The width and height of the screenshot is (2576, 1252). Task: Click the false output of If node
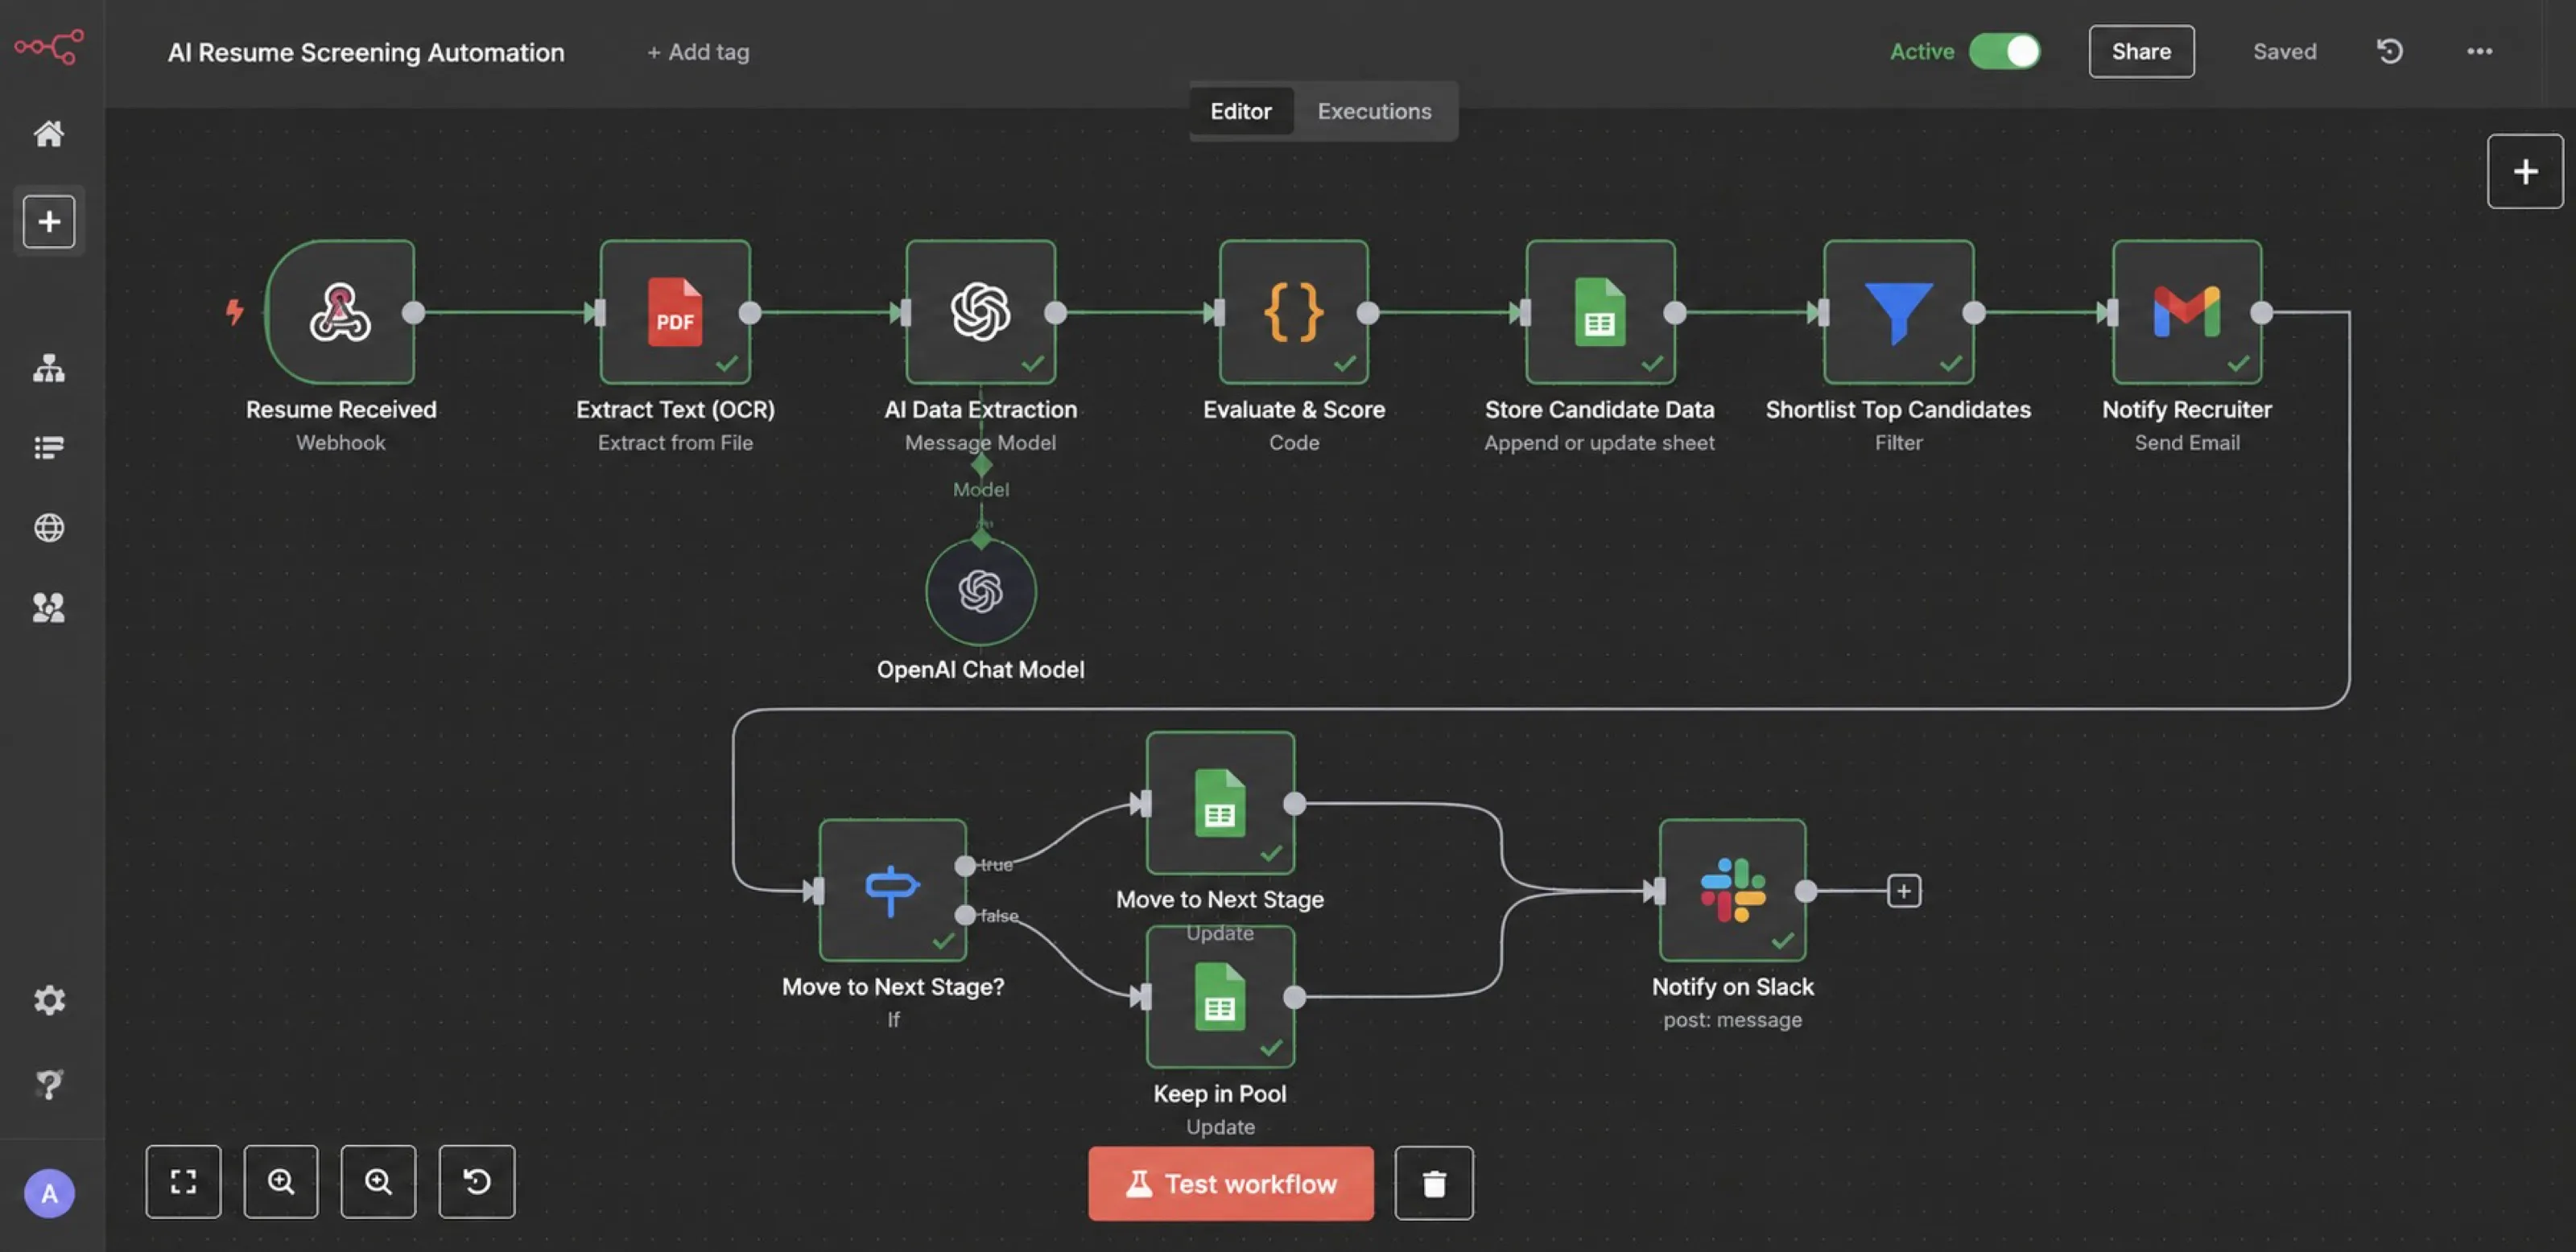pyautogui.click(x=965, y=914)
